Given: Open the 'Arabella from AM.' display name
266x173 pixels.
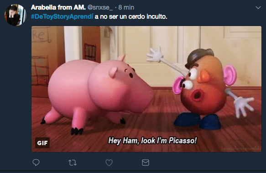Looking at the screenshot, I should point(58,7).
